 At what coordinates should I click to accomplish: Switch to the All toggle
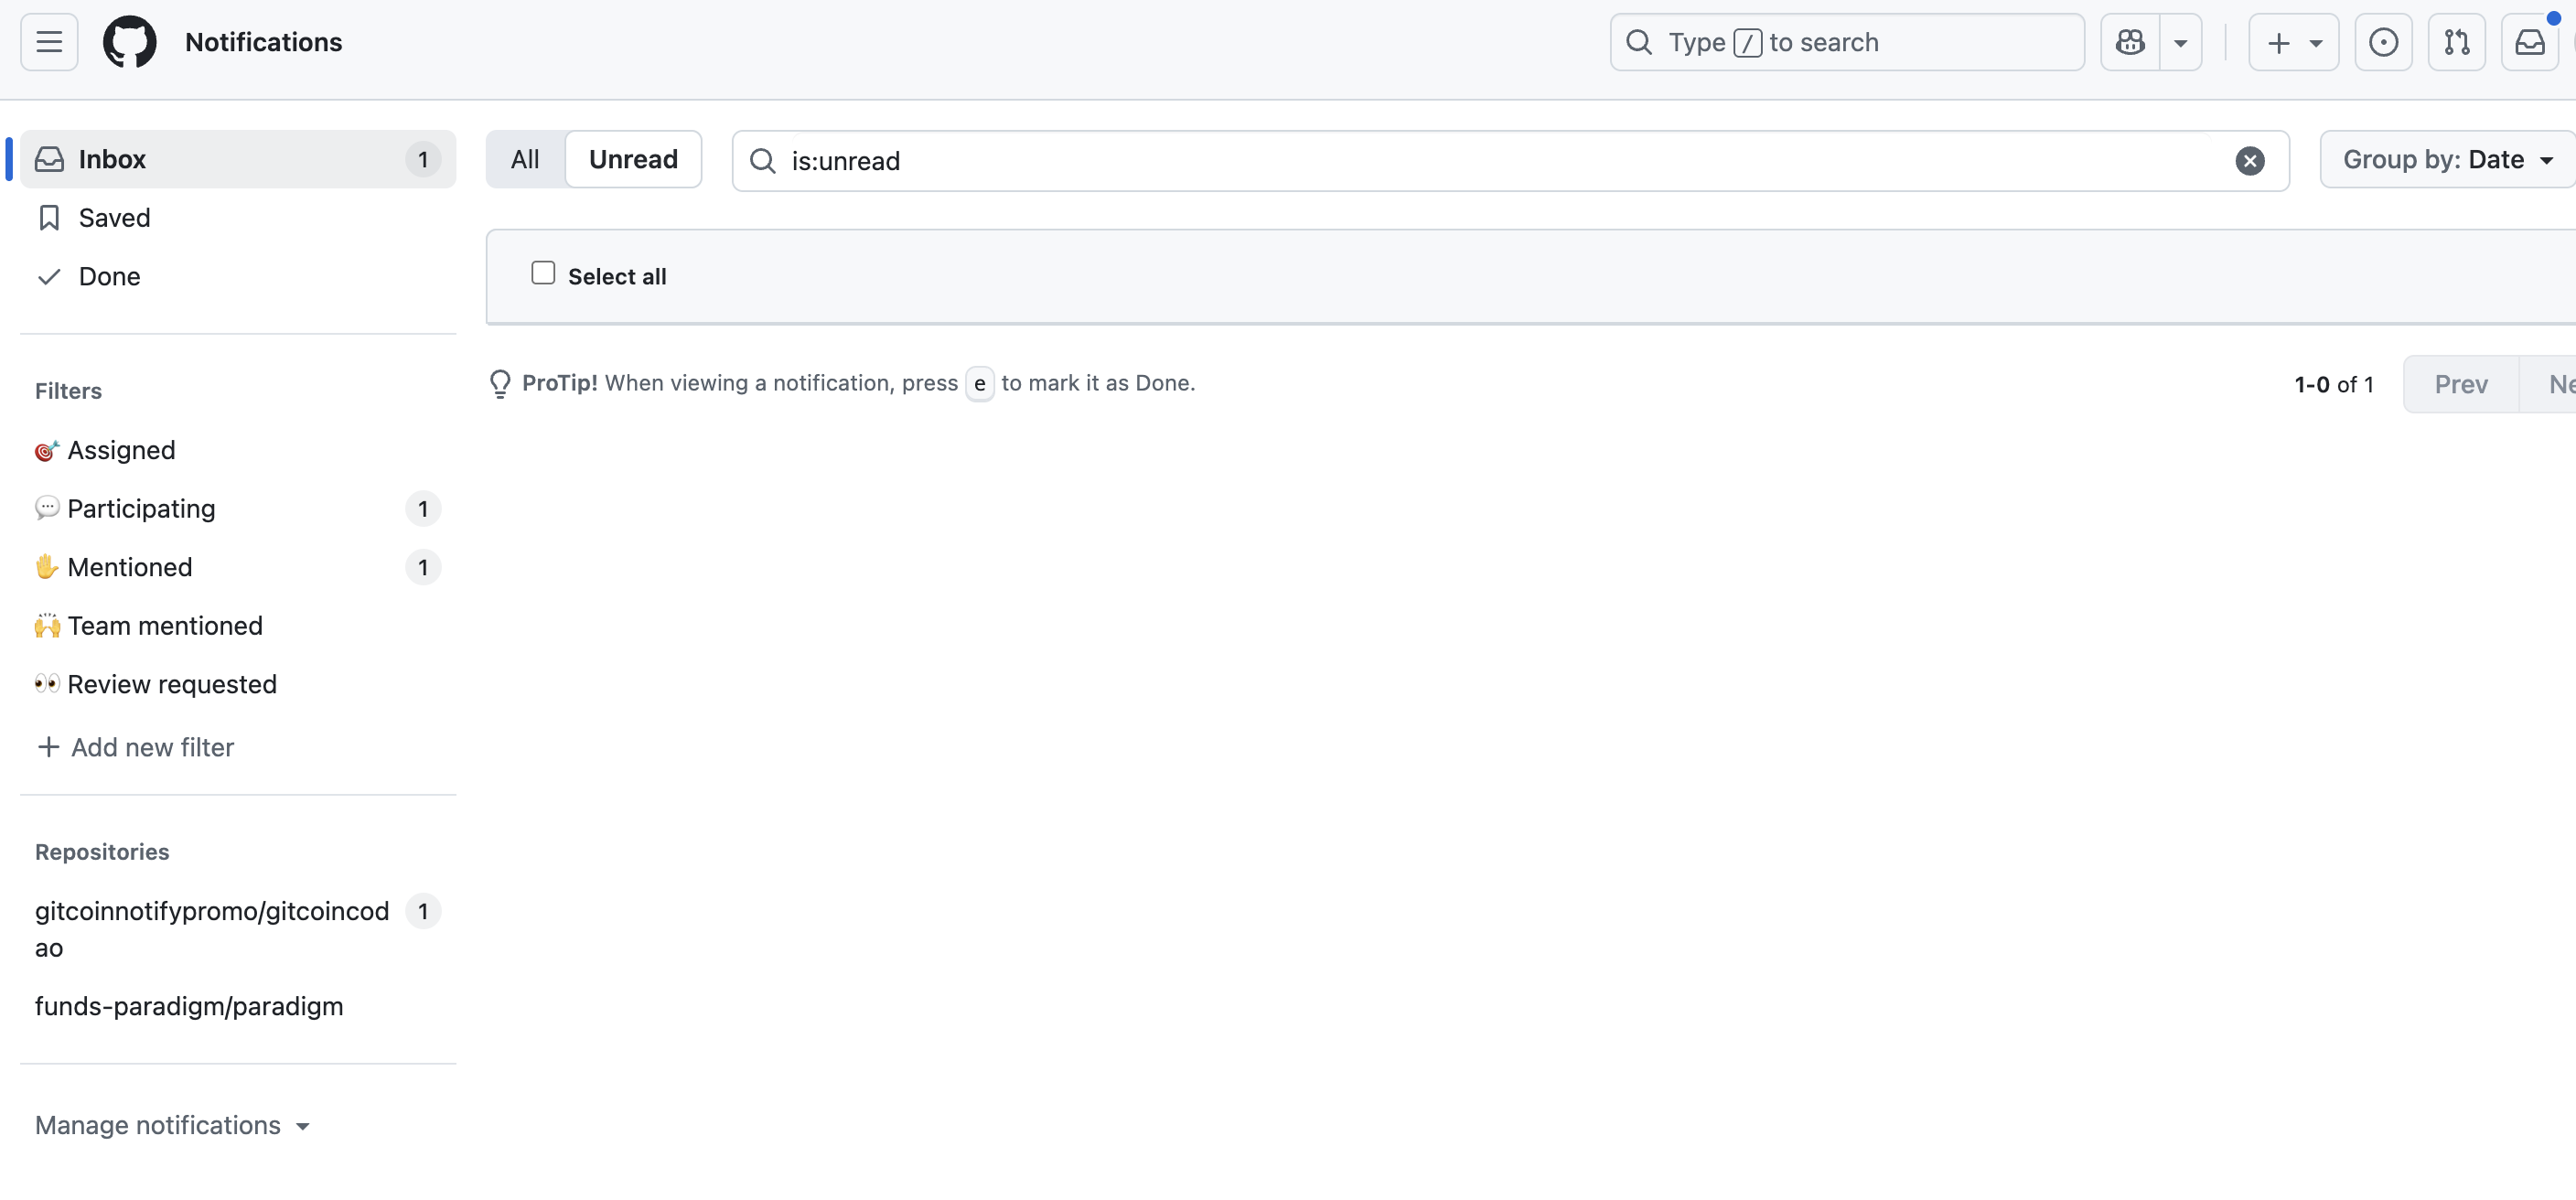point(525,160)
